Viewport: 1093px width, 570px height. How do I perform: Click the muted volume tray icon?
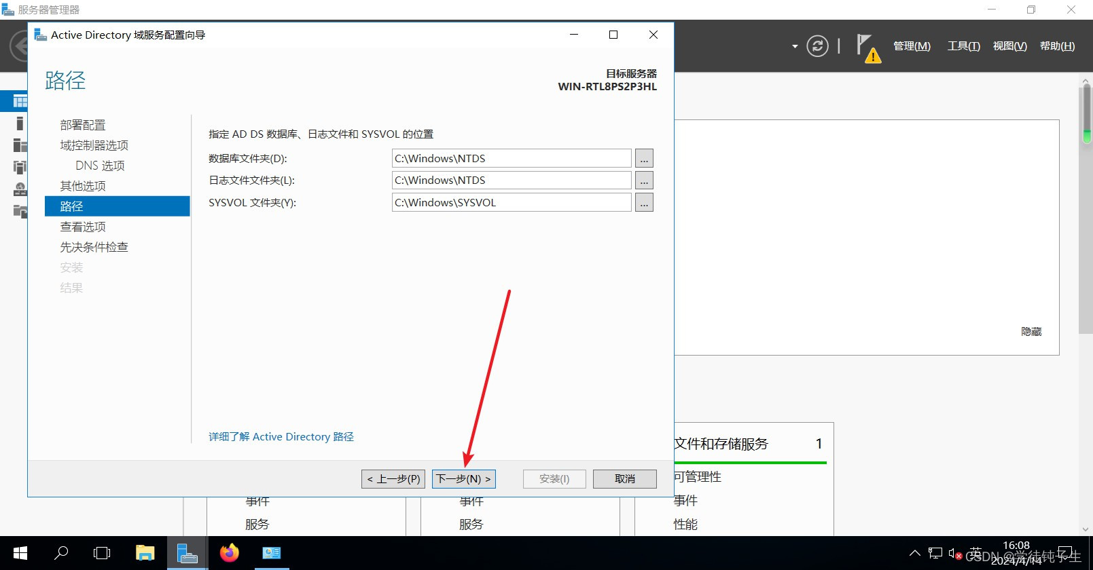click(x=955, y=554)
